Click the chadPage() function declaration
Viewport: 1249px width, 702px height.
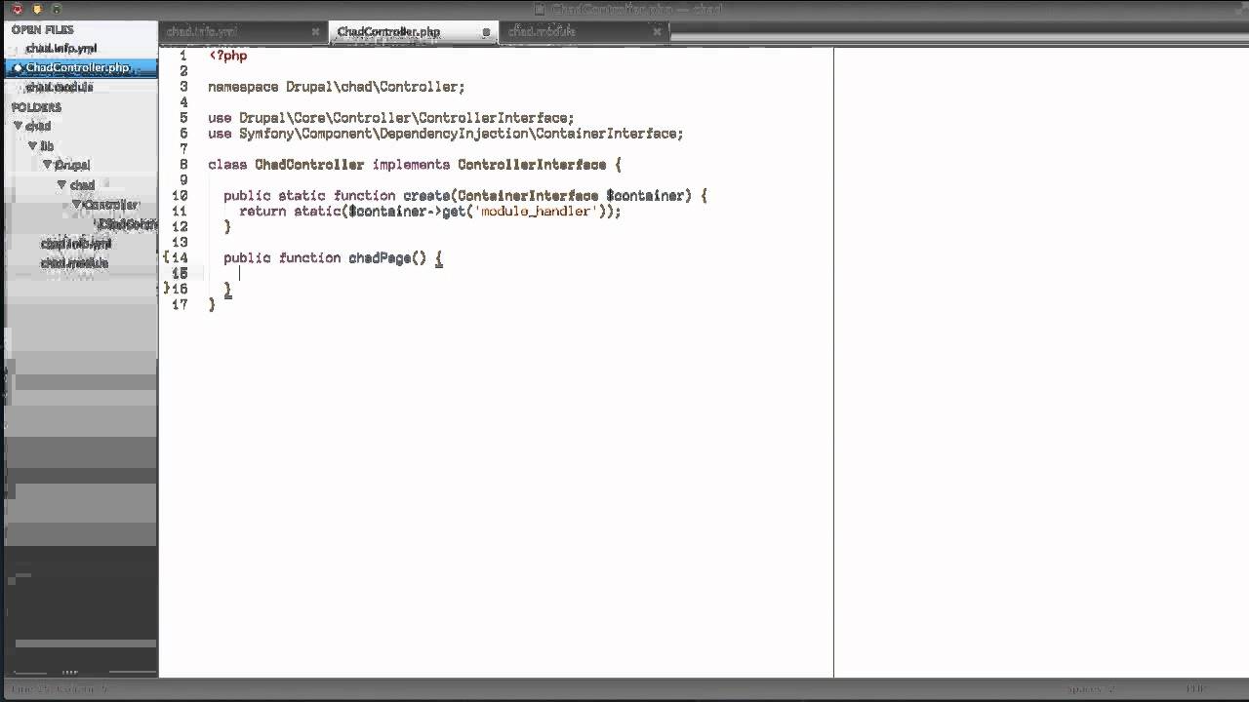pyautogui.click(x=333, y=258)
